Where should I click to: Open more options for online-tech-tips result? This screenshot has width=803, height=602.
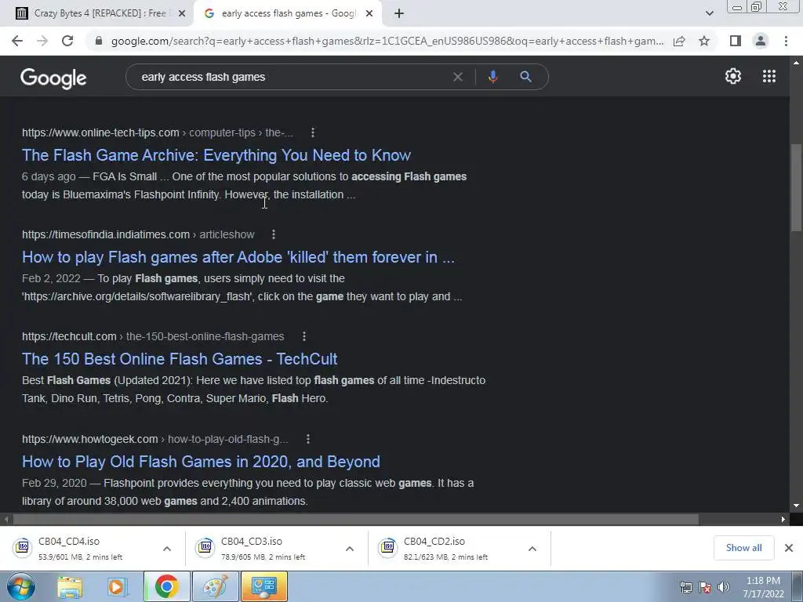312,132
